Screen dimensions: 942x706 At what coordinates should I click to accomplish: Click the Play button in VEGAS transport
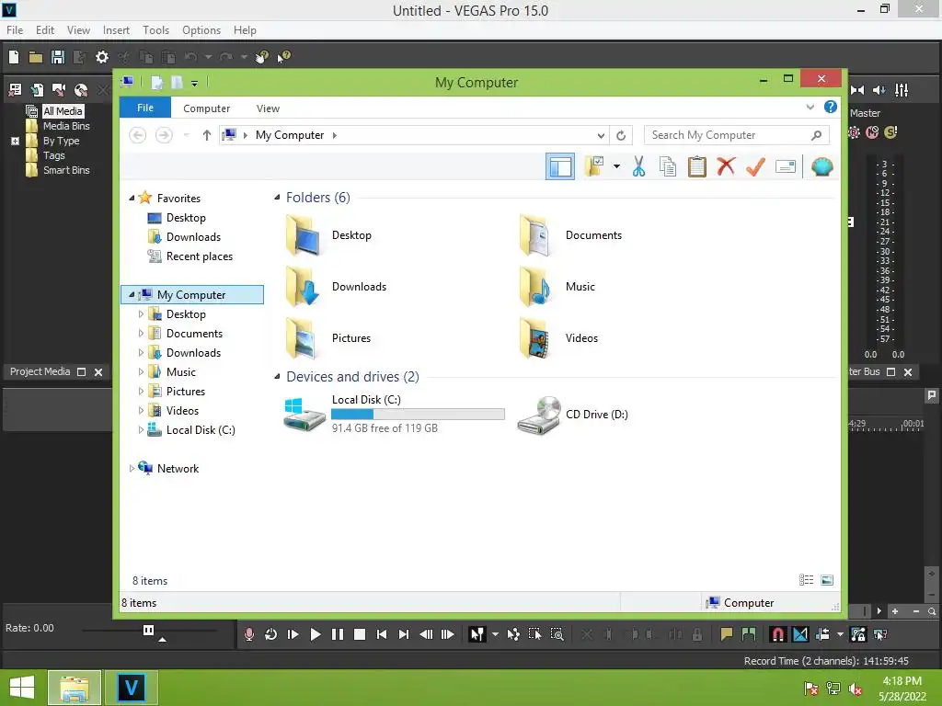tap(316, 634)
